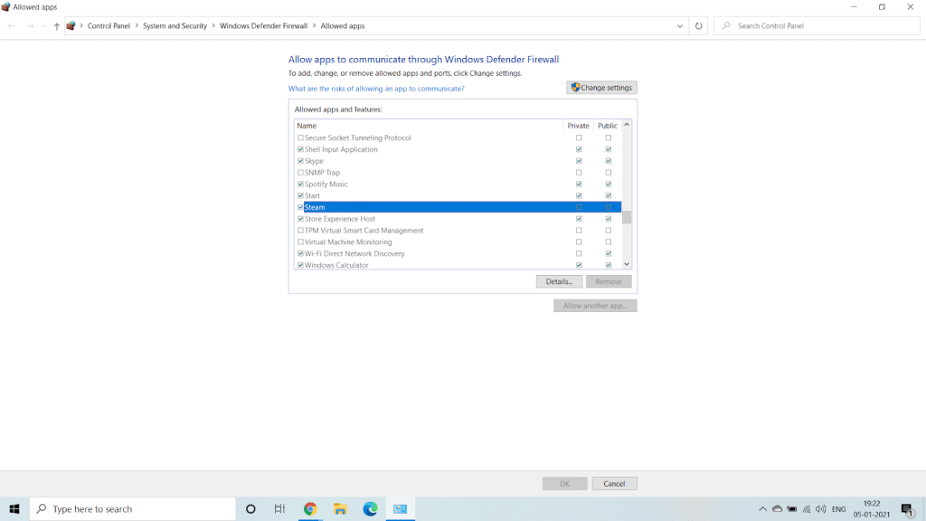Click the Cortana button on the taskbar

(250, 508)
